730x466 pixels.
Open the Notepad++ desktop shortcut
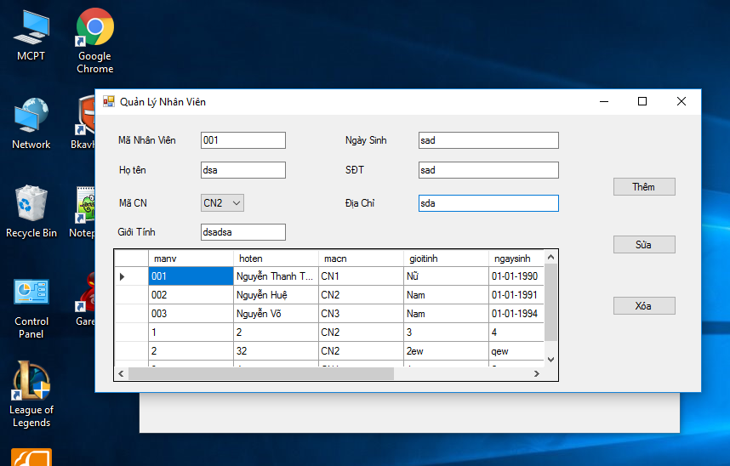click(85, 208)
